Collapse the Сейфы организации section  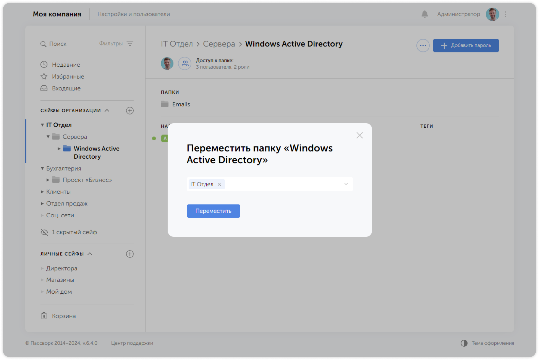coord(107,110)
